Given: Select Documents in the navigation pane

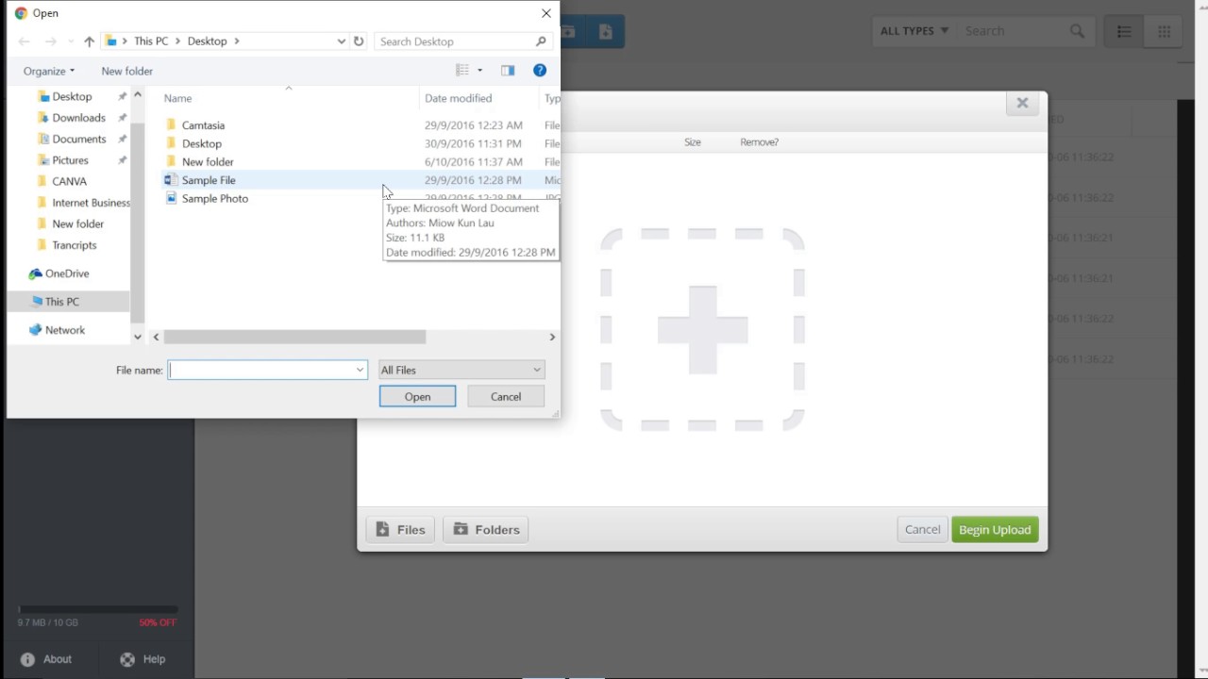Looking at the screenshot, I should point(79,140).
